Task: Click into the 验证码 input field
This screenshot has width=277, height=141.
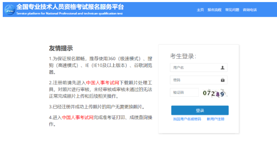Action: click(x=184, y=93)
